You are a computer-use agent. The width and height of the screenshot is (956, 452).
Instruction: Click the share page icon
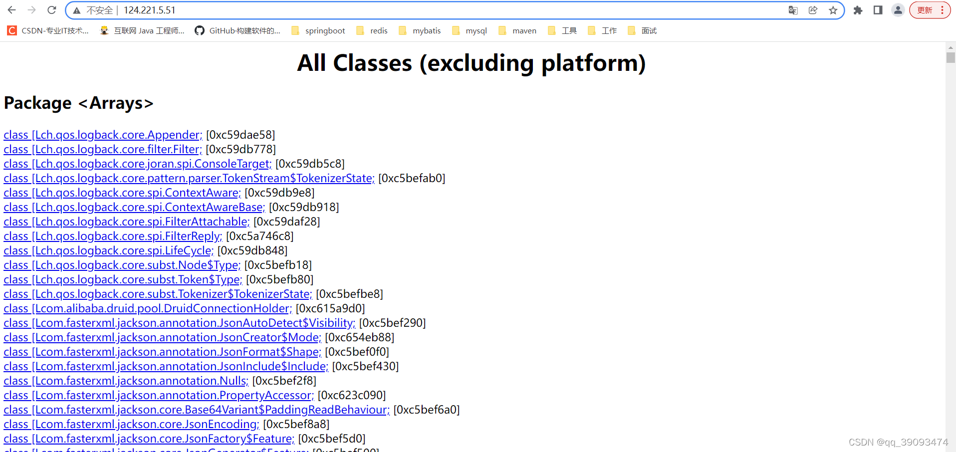[x=813, y=10]
